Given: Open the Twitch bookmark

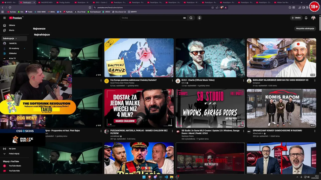Looking at the screenshot, I should tap(29, 12).
